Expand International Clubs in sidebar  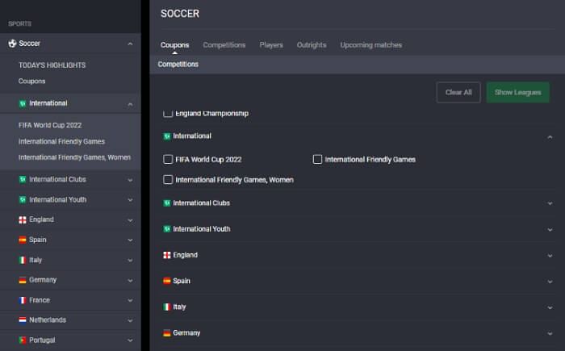coord(130,180)
